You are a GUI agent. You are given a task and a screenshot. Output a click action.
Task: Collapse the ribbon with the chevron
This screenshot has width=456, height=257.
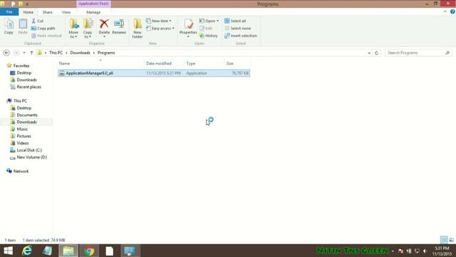coord(445,11)
